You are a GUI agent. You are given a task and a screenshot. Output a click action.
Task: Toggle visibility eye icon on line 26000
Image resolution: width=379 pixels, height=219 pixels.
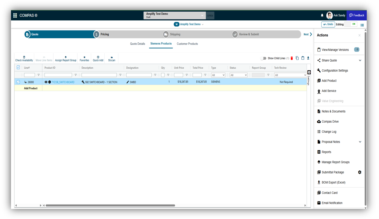tap(46, 82)
